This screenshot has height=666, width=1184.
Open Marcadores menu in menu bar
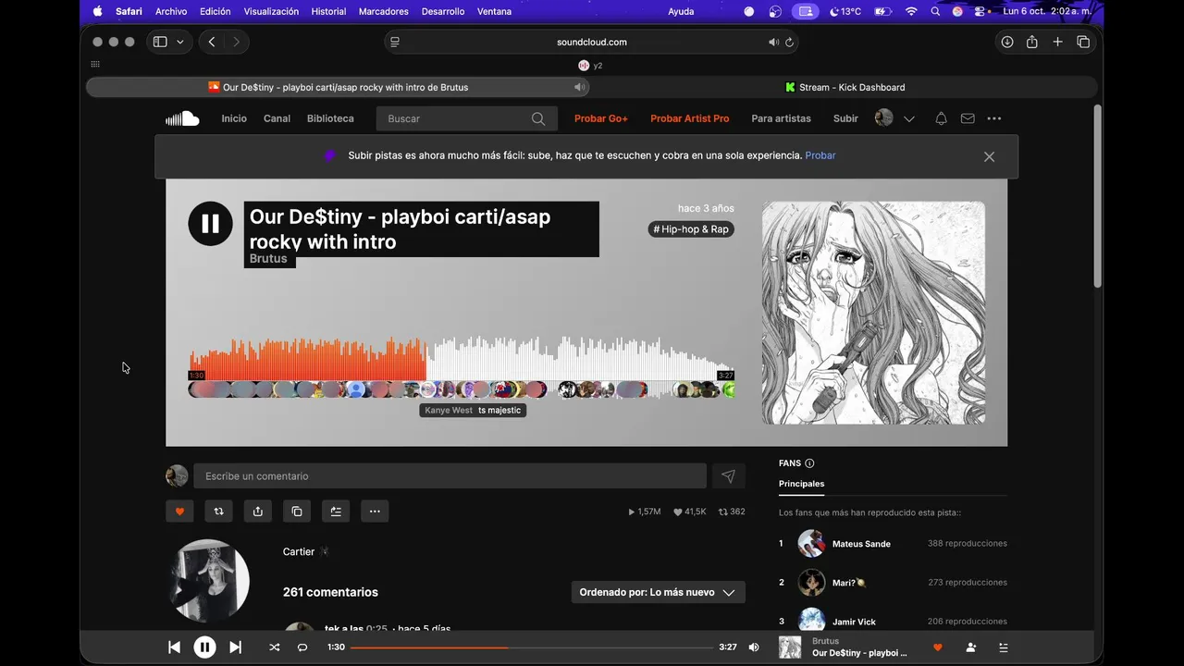click(383, 11)
